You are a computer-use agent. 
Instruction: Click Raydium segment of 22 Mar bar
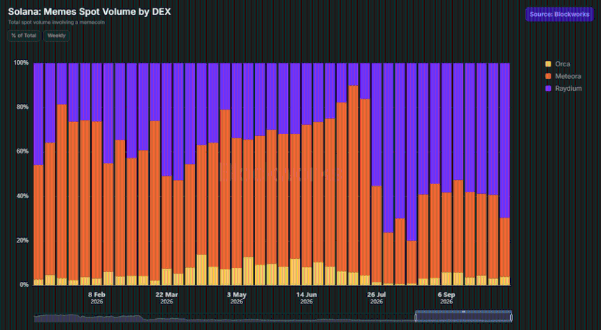pyautogui.click(x=167, y=119)
